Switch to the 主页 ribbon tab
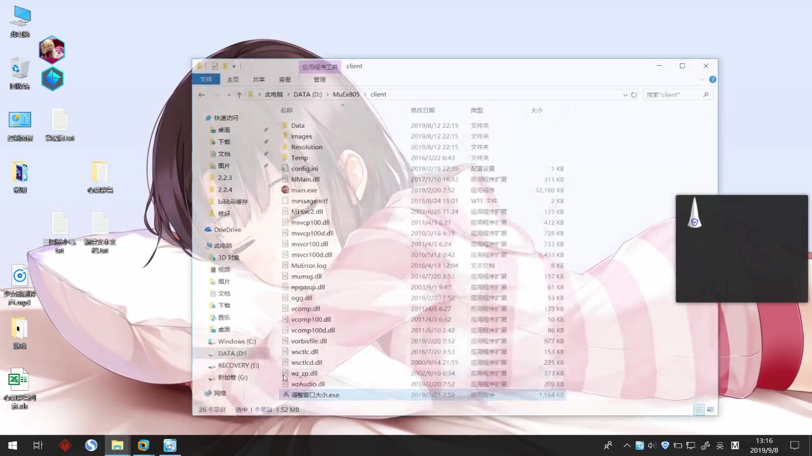The width and height of the screenshot is (812, 456). pos(233,80)
